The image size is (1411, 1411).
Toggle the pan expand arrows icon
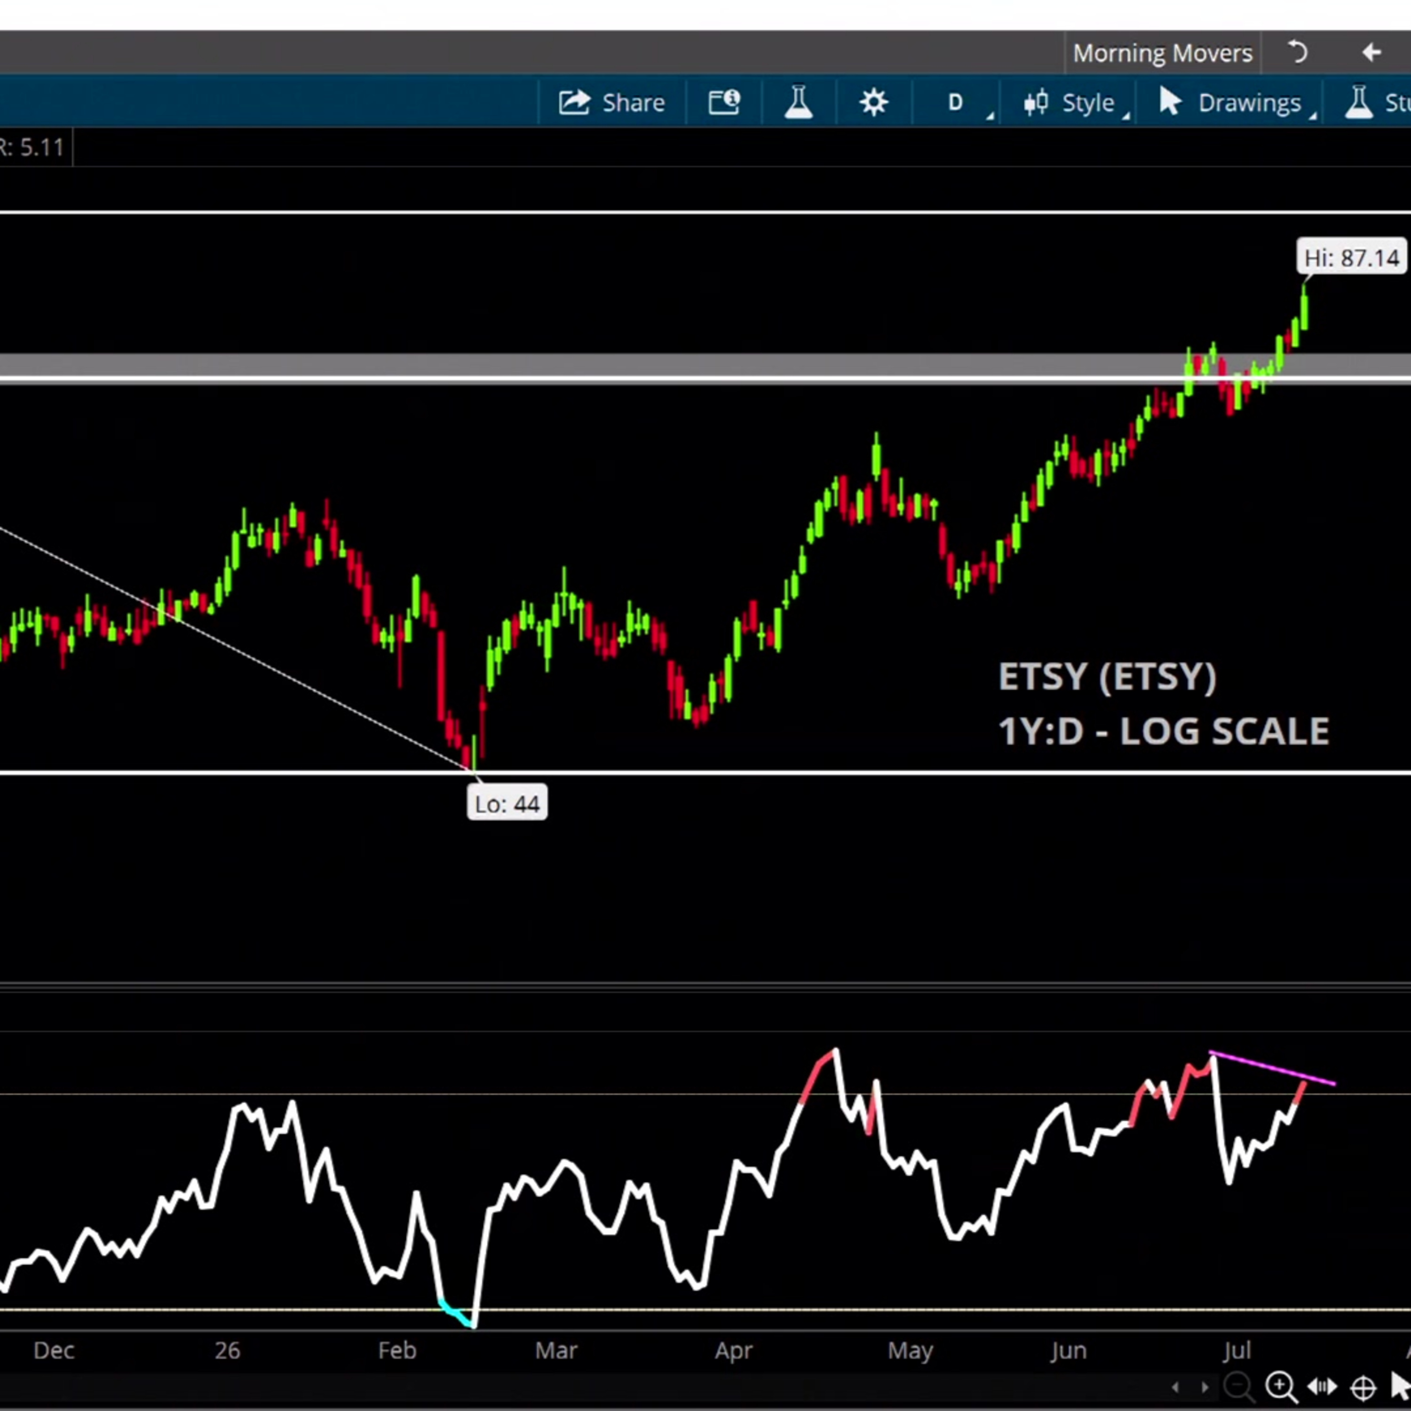click(x=1322, y=1386)
